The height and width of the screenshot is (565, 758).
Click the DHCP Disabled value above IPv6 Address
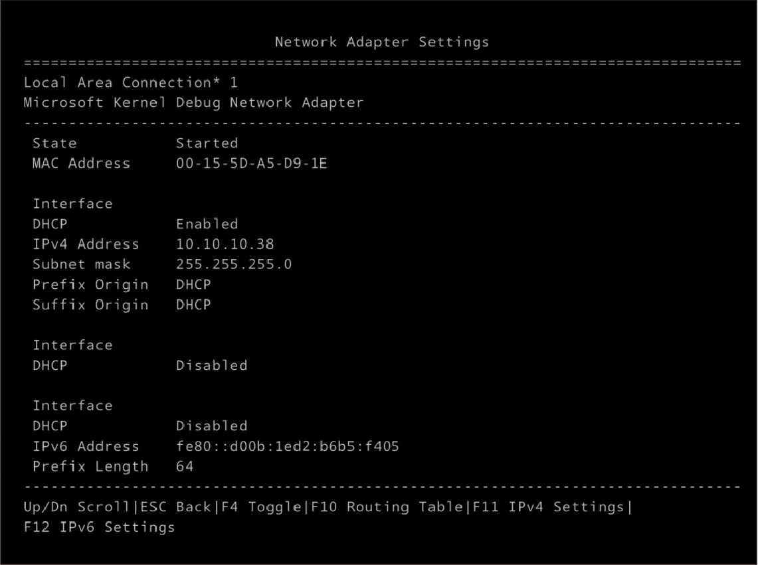(x=212, y=426)
